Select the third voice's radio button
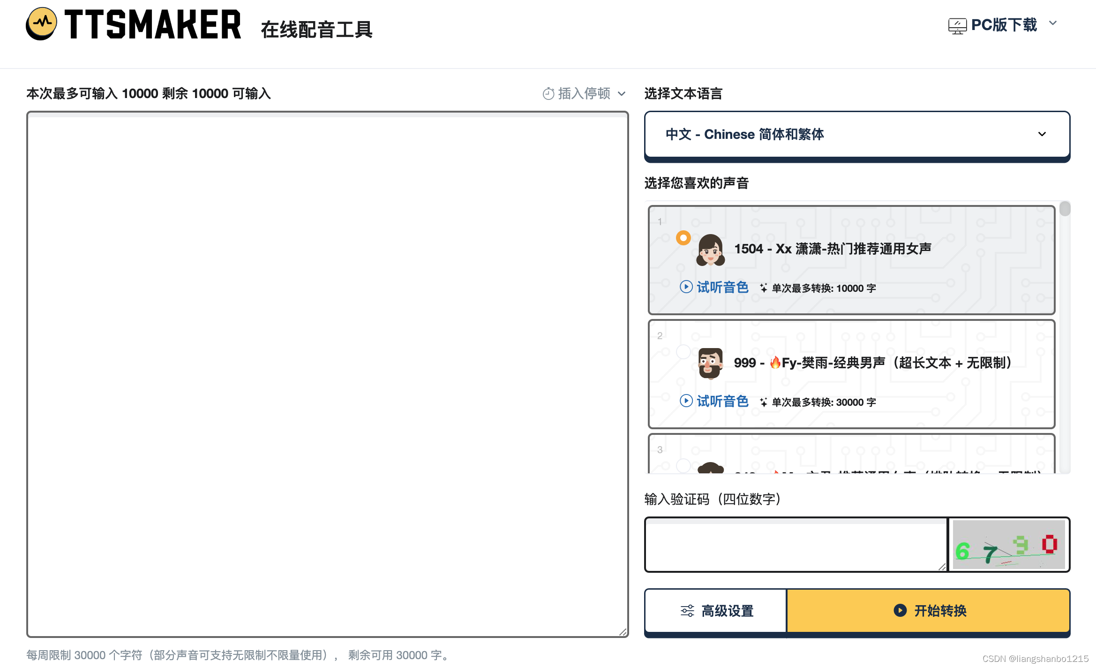The height and width of the screenshot is (668, 1096). point(683,465)
